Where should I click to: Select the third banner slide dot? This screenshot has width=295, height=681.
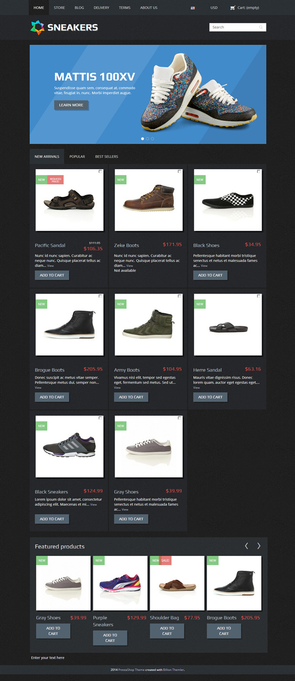click(x=152, y=139)
